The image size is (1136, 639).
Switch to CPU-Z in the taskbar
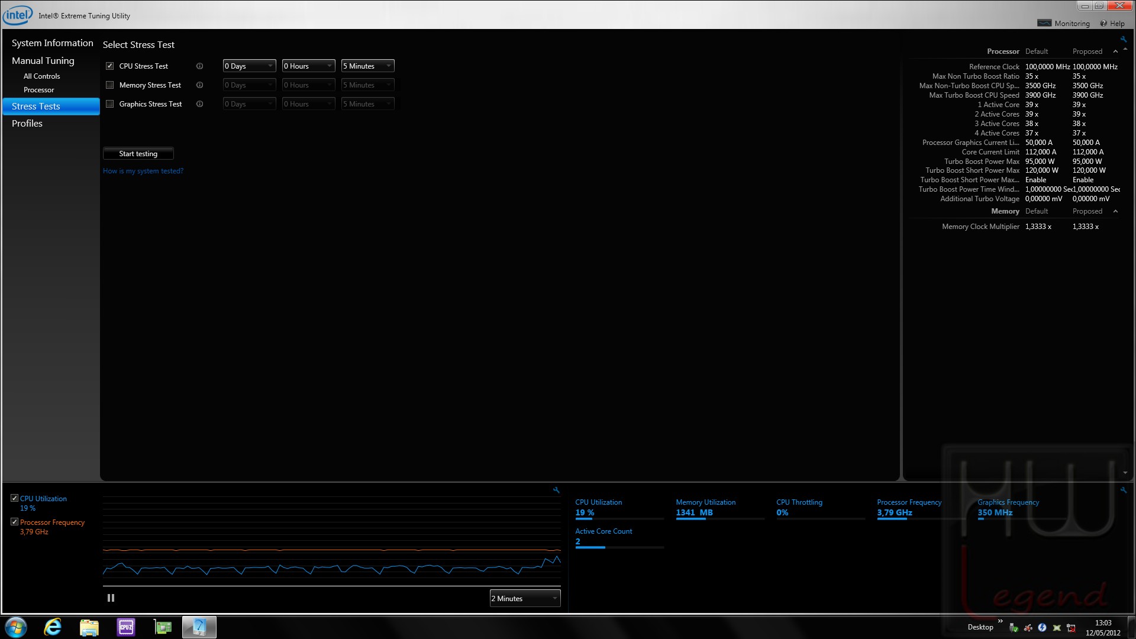126,627
